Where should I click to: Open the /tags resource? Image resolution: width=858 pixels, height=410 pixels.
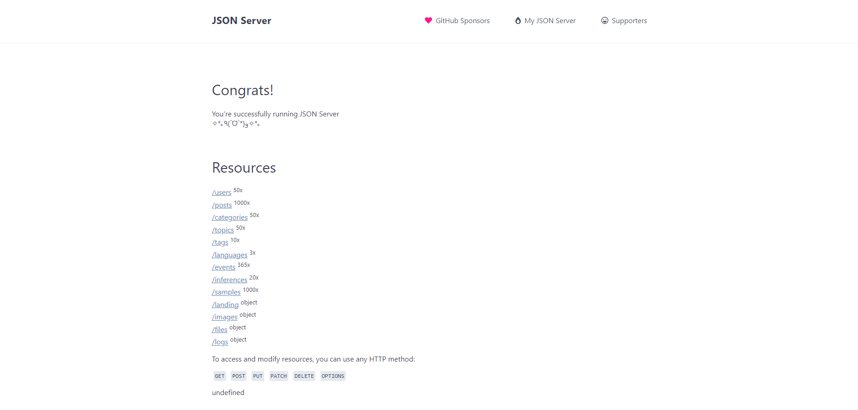[x=220, y=242]
